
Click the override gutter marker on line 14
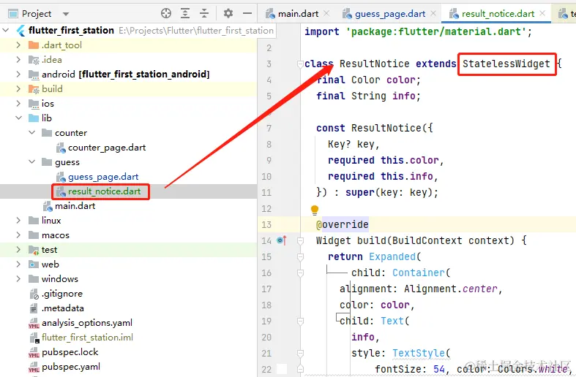[282, 240]
